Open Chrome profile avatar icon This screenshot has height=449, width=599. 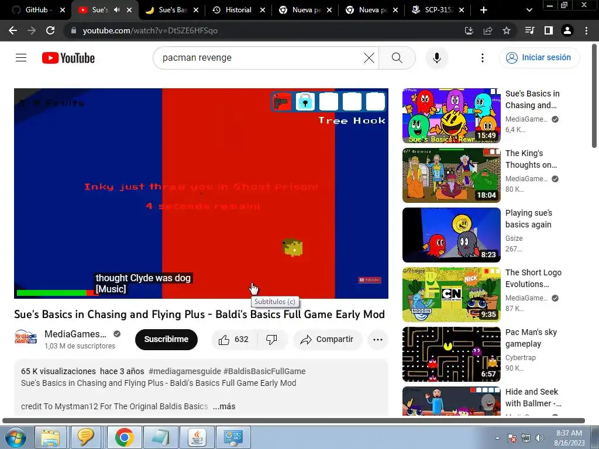point(567,30)
